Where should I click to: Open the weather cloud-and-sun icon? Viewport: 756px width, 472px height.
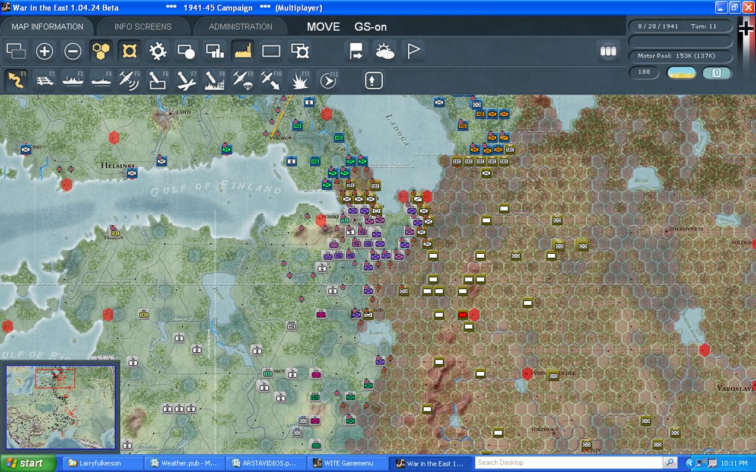(385, 52)
